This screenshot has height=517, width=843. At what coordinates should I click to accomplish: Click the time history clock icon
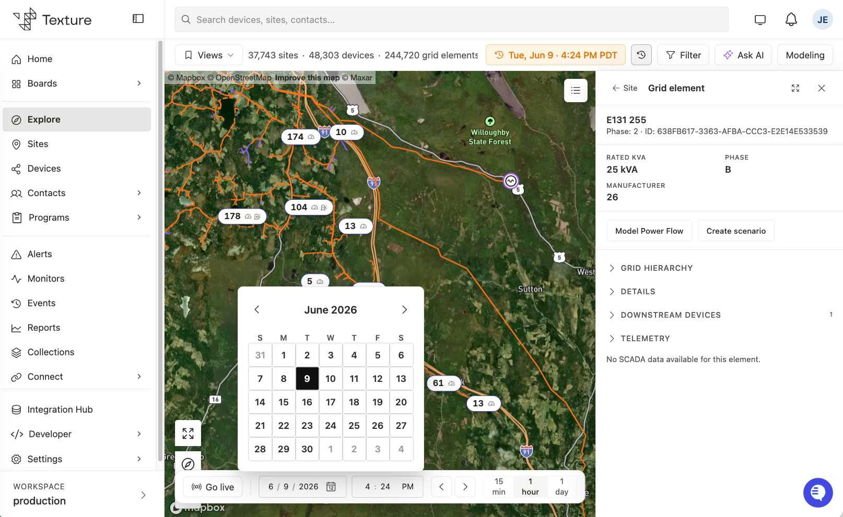pos(641,55)
